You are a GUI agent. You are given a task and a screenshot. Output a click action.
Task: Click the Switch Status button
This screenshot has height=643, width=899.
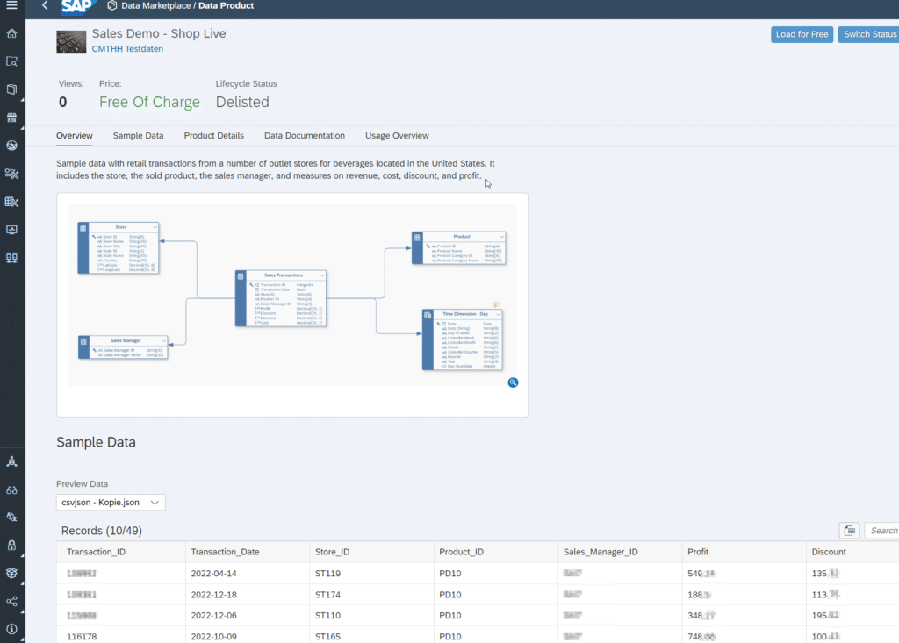pyautogui.click(x=868, y=34)
